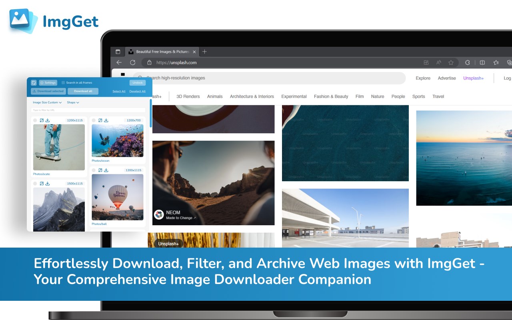Open Film category
The height and width of the screenshot is (320, 512).
pos(360,96)
